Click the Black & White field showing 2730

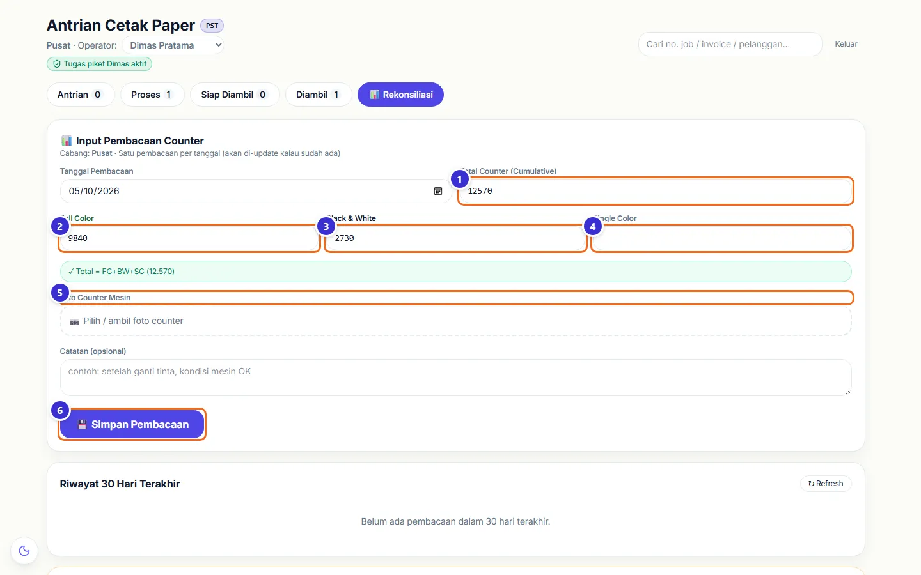456,238
